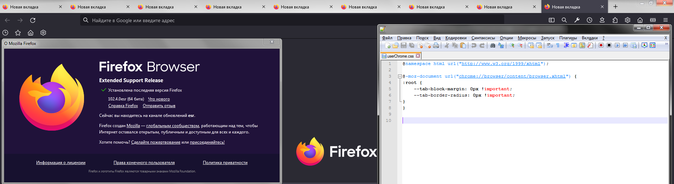Open Информация о лицензии link
674x184 pixels.
pos(61,163)
